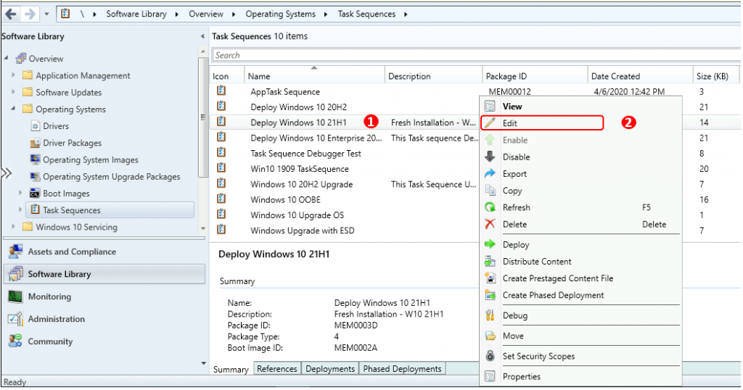Click the blue Export arrow icon
Screen dimensions: 743x390
pos(490,174)
